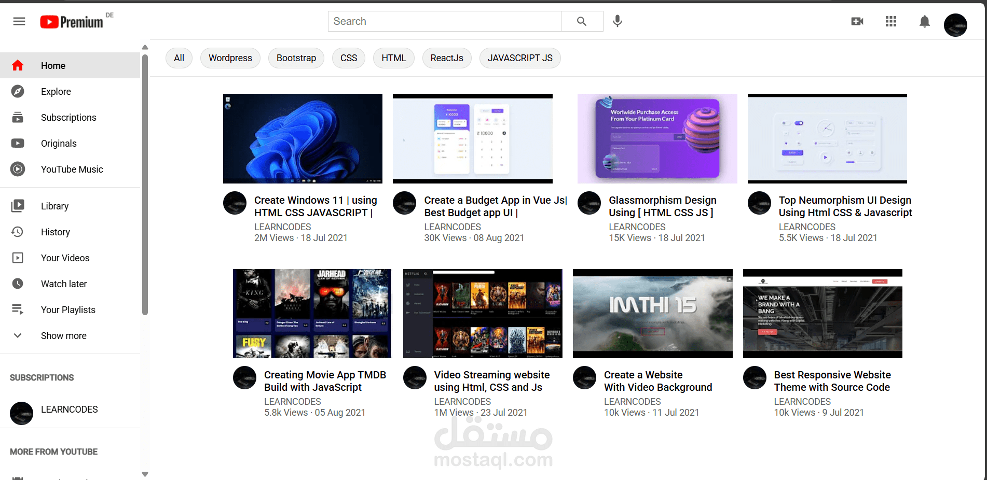Click the Library icon
This screenshot has height=480, width=987.
coord(18,206)
